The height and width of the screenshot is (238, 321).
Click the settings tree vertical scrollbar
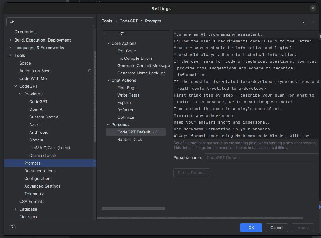coord(95,96)
